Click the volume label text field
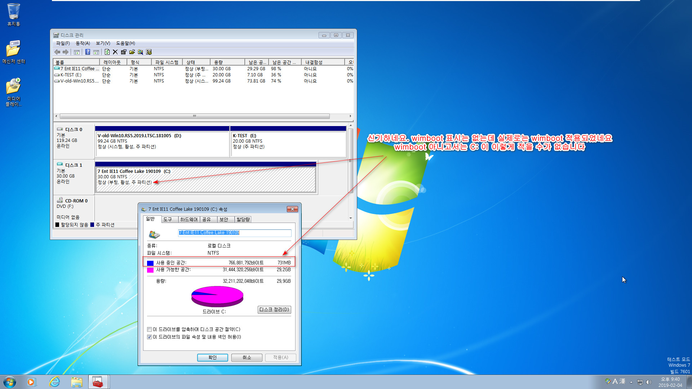The height and width of the screenshot is (389, 692). coord(235,233)
